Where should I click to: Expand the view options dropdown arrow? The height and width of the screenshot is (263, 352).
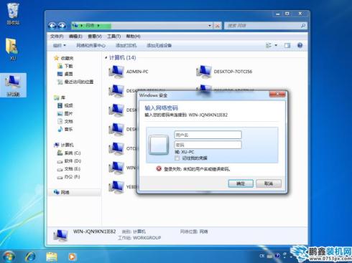276,45
